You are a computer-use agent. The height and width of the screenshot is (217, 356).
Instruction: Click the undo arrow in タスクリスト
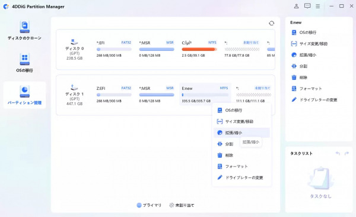(338, 153)
